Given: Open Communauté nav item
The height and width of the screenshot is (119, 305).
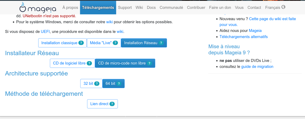Looking at the screenshot, I should click(x=171, y=8).
